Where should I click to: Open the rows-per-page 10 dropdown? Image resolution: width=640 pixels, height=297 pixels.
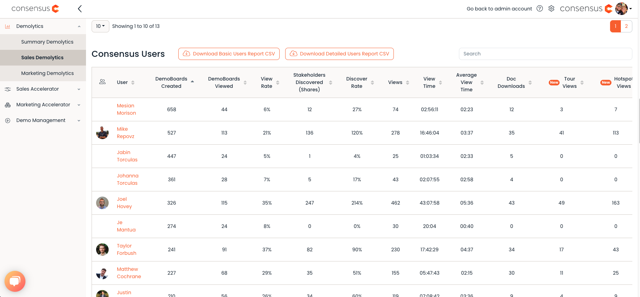tap(100, 26)
